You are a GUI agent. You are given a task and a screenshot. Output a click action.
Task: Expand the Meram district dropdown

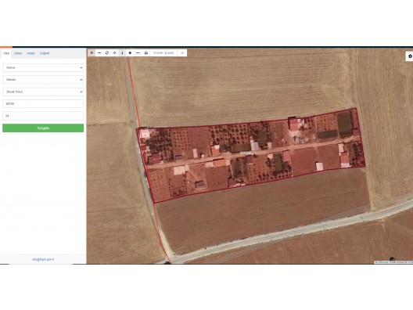(43, 80)
